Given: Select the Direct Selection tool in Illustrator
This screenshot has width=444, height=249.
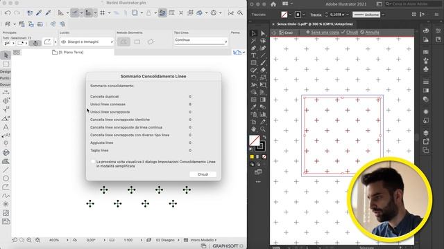Looking at the screenshot, I should [263, 33].
